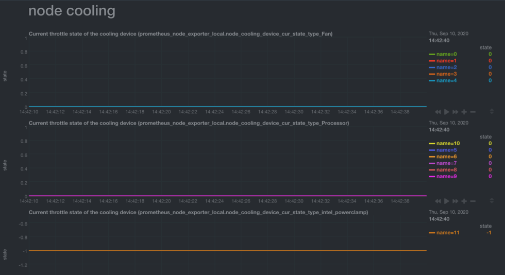Pan the Fan chart right with fast-forward icon
This screenshot has width=505, height=275.
455,112
